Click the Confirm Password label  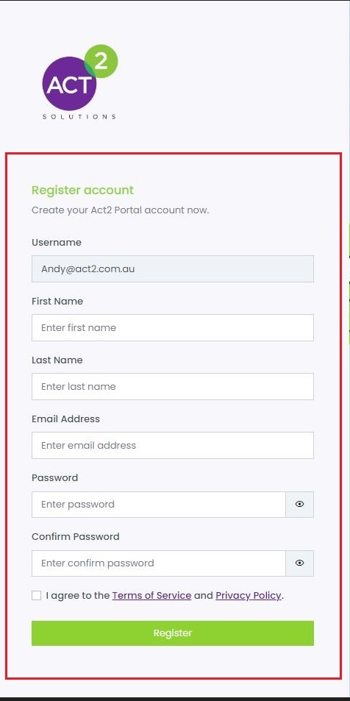pos(76,536)
